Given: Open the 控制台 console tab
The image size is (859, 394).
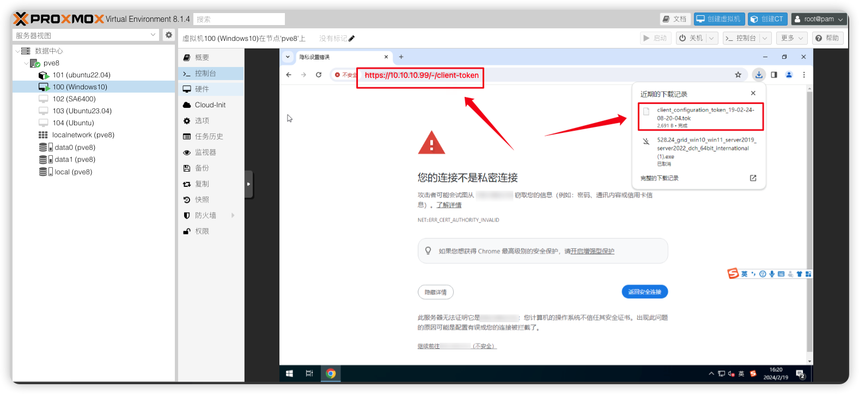Looking at the screenshot, I should point(211,73).
